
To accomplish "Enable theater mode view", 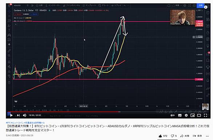I will [199, 115].
